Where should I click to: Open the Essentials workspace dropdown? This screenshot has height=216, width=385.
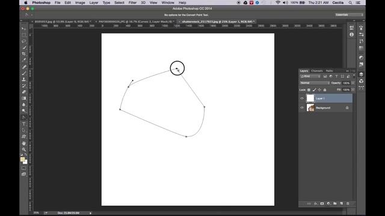tap(349, 15)
